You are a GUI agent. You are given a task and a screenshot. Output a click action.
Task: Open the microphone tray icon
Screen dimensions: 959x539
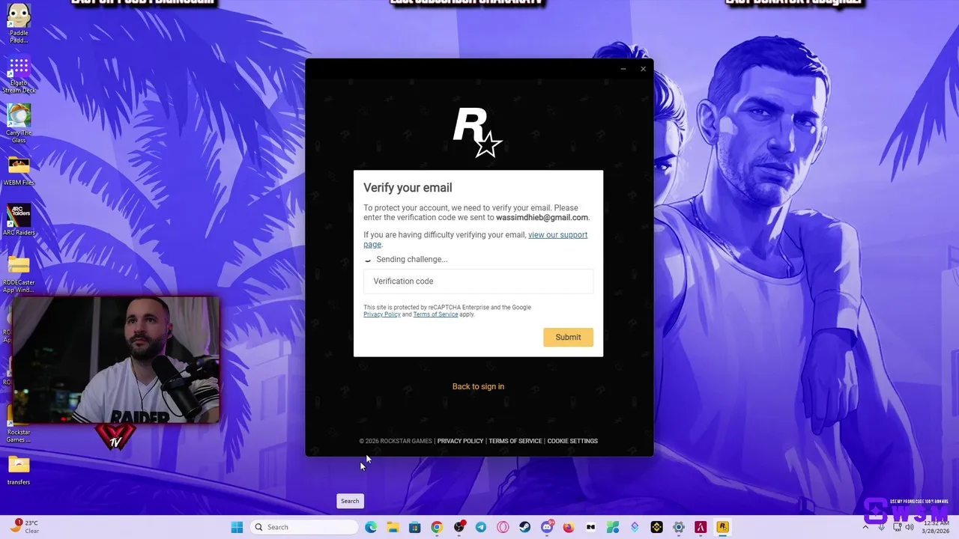(x=881, y=527)
